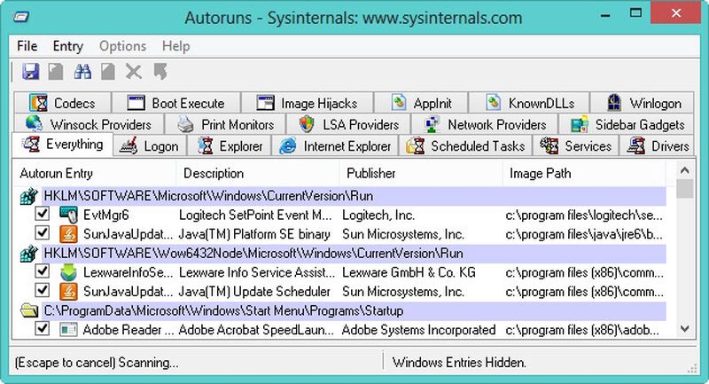The height and width of the screenshot is (384, 709).
Task: Click the LexwareInfoSe green arrow icon
Action: [69, 273]
